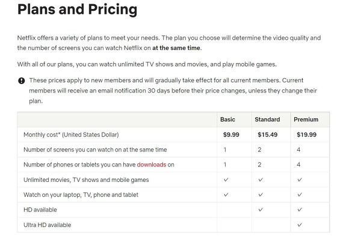Click the Standard plan column header
The image size is (355, 239).
pyautogui.click(x=267, y=119)
